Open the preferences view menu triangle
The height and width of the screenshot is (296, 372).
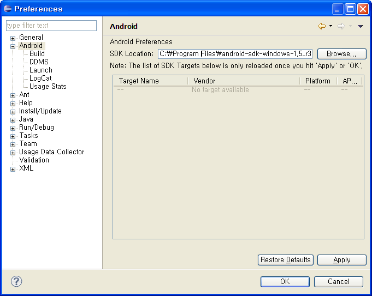pos(361,26)
